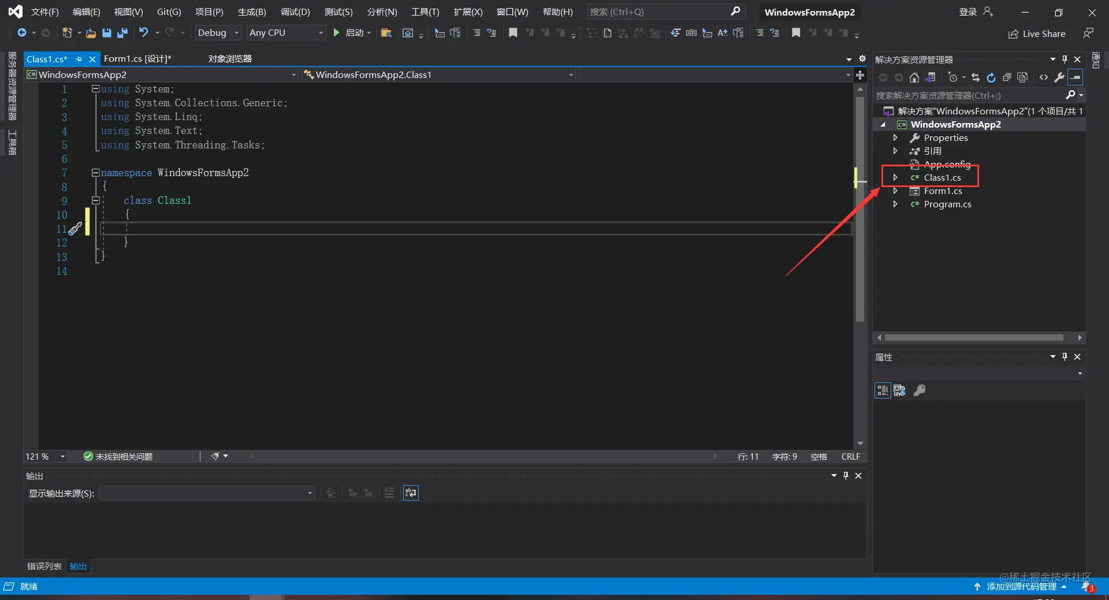The width and height of the screenshot is (1109, 600).
Task: Toggle Show All Files in Solution Explorer
Action: tap(1022, 77)
